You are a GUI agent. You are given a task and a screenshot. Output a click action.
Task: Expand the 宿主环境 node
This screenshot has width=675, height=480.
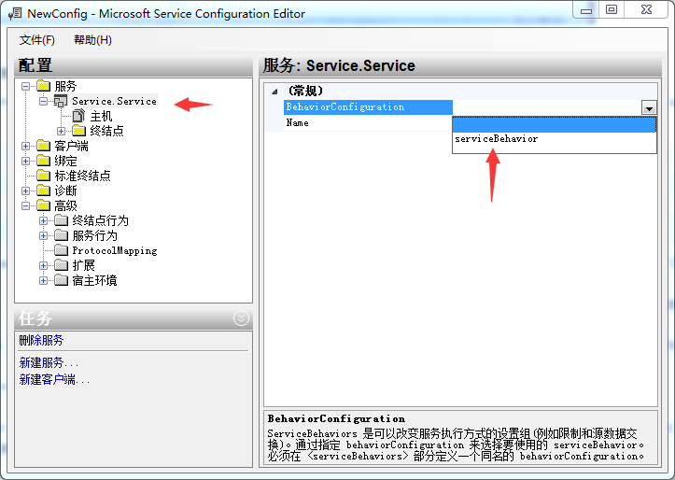pyautogui.click(x=44, y=281)
